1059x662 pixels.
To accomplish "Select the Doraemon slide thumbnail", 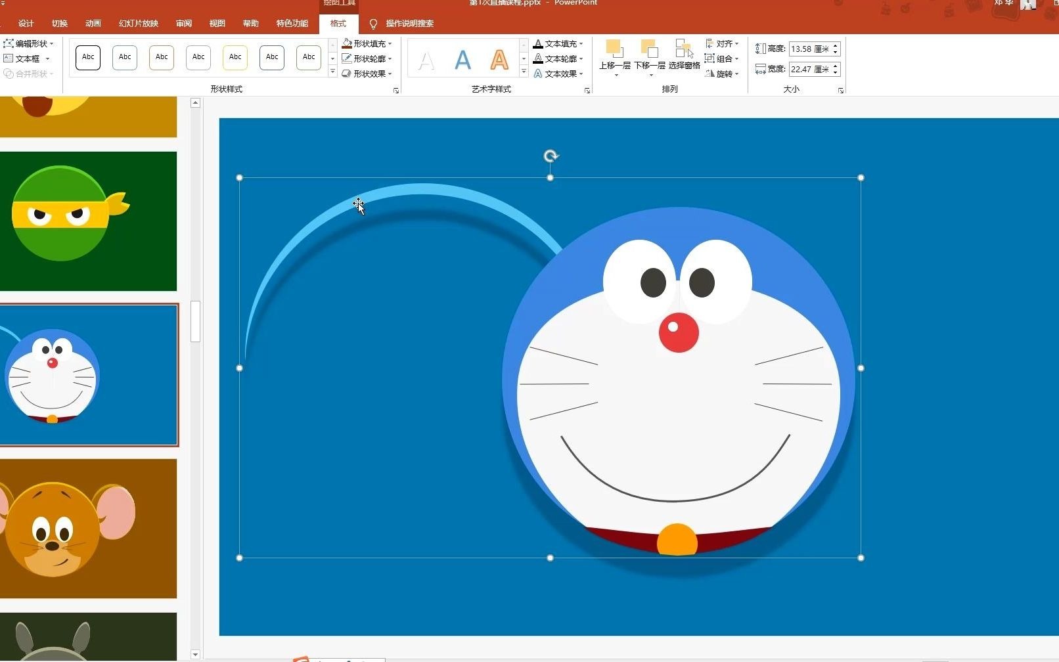I will coord(88,375).
